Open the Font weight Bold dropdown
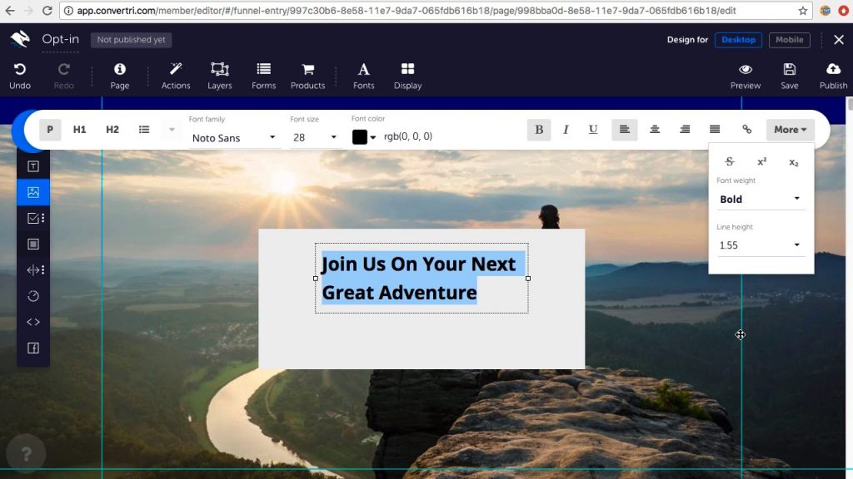The width and height of the screenshot is (853, 479). click(760, 200)
